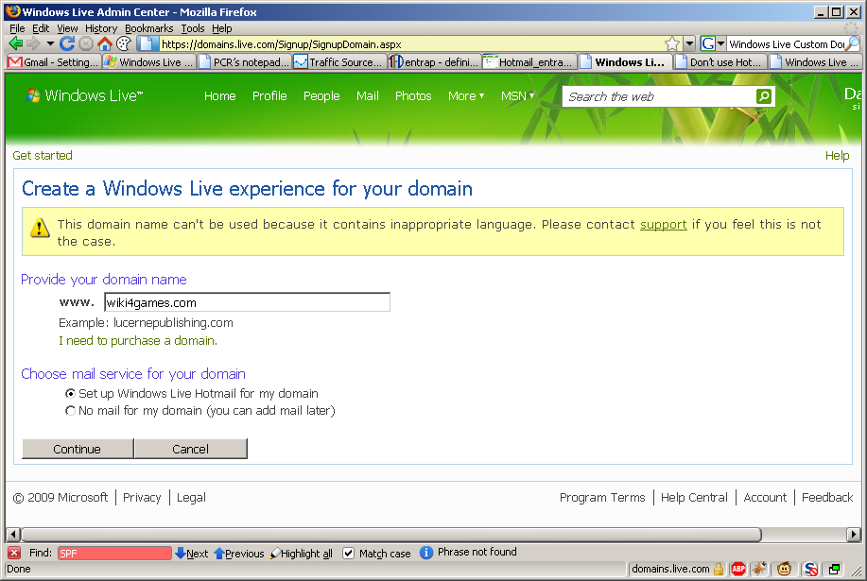Go back with the green Back arrow

click(x=16, y=43)
